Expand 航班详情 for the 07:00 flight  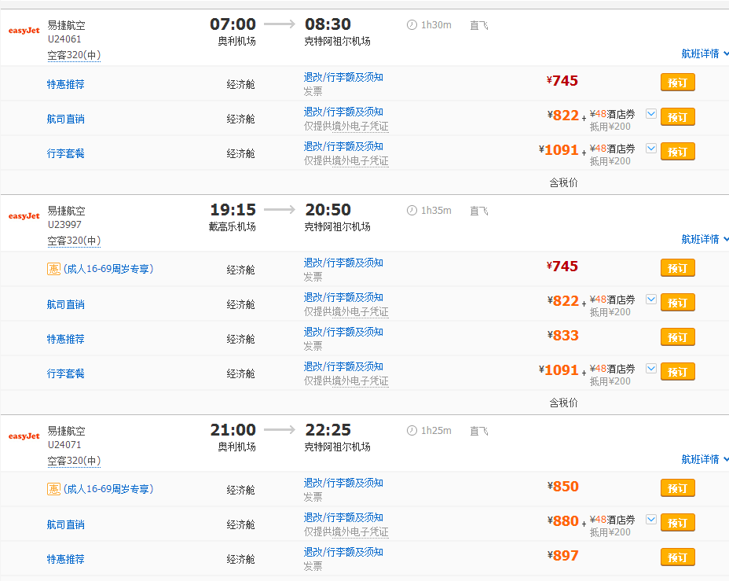click(x=704, y=54)
